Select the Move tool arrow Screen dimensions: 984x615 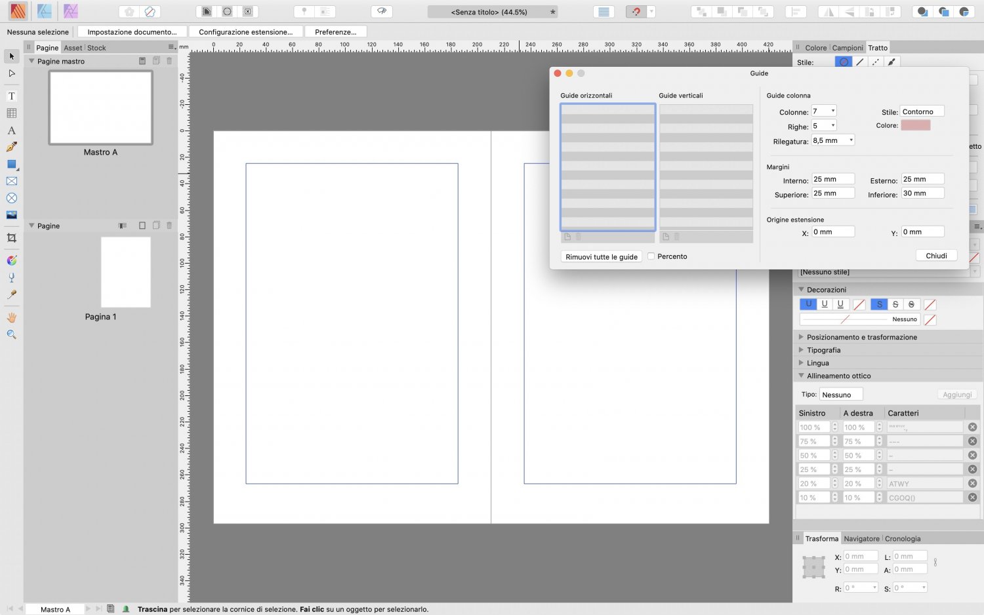11,56
